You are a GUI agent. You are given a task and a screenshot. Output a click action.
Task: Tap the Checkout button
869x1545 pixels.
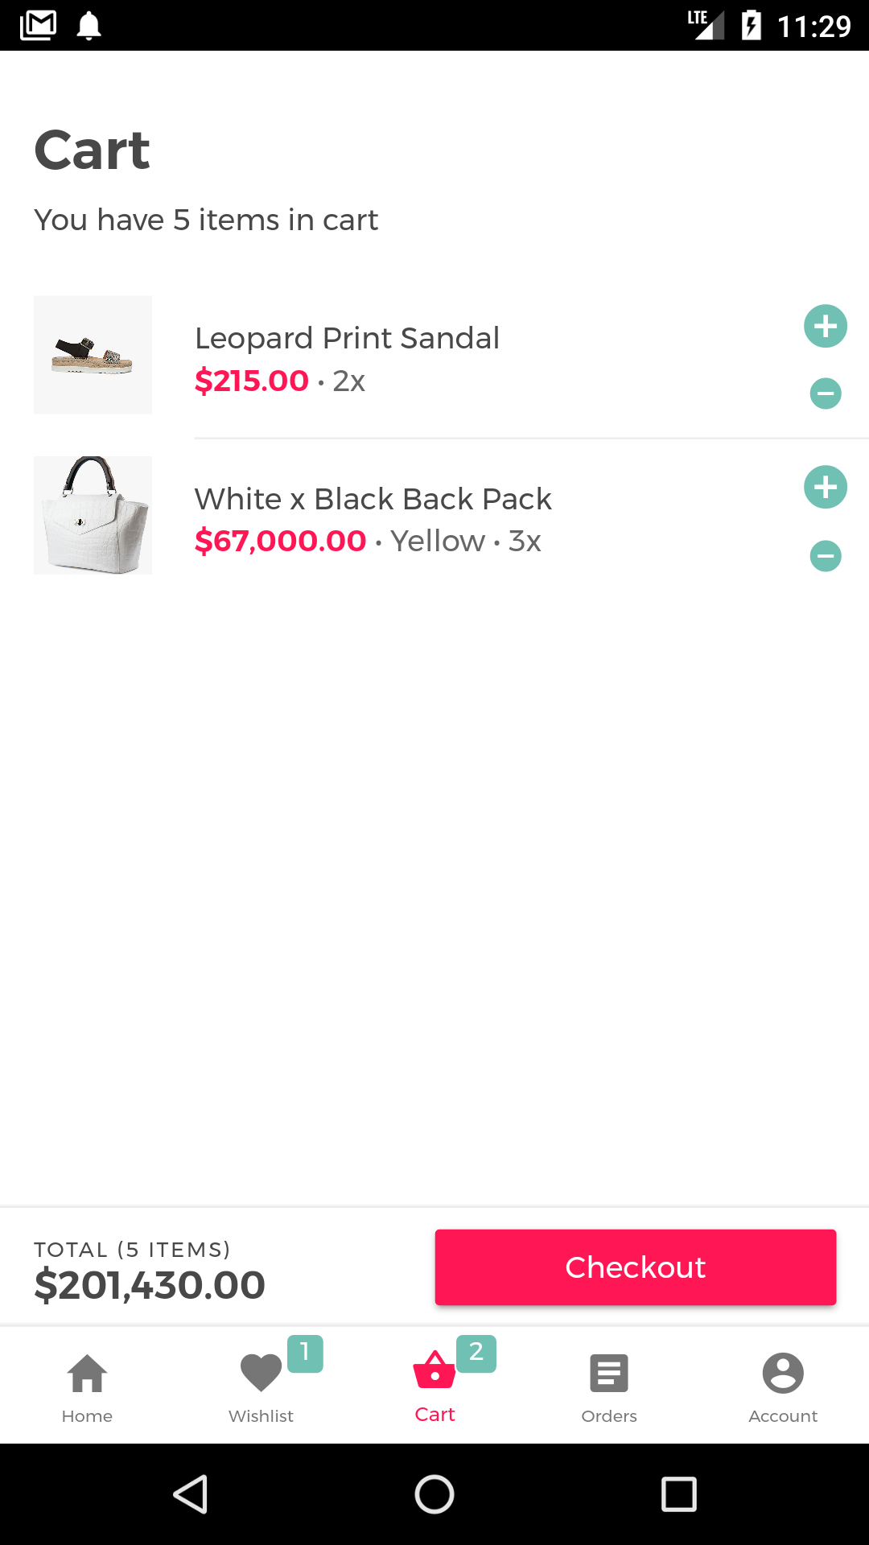636,1267
